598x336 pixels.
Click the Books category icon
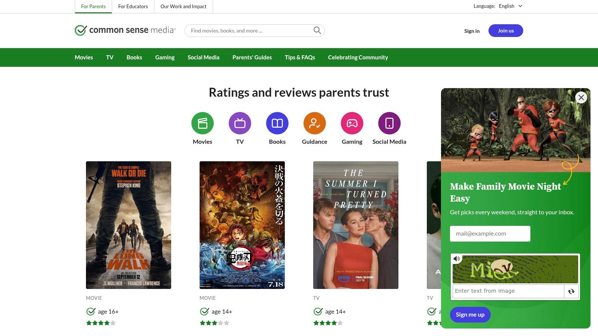click(x=277, y=123)
